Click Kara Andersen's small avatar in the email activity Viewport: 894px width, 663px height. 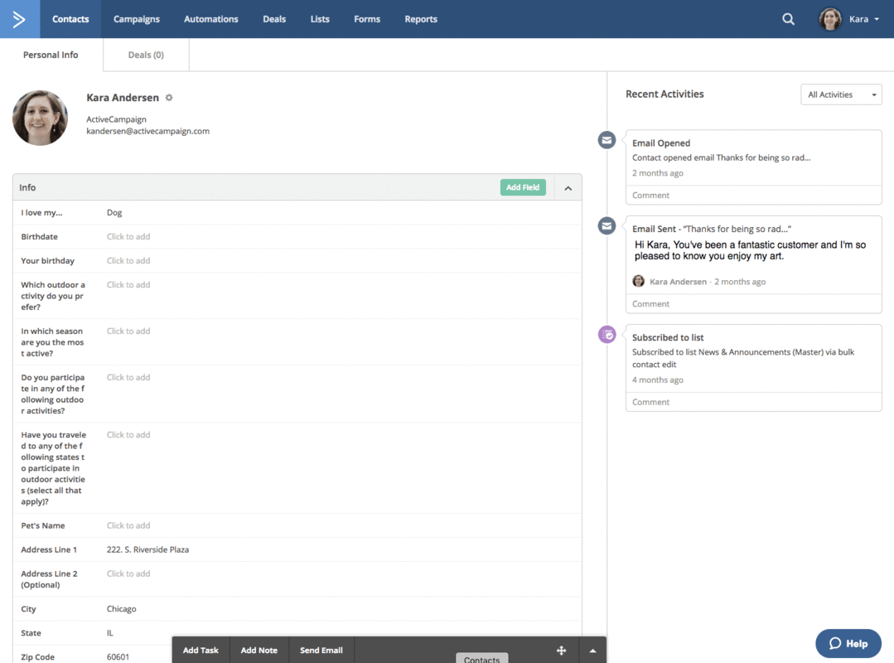click(x=638, y=281)
